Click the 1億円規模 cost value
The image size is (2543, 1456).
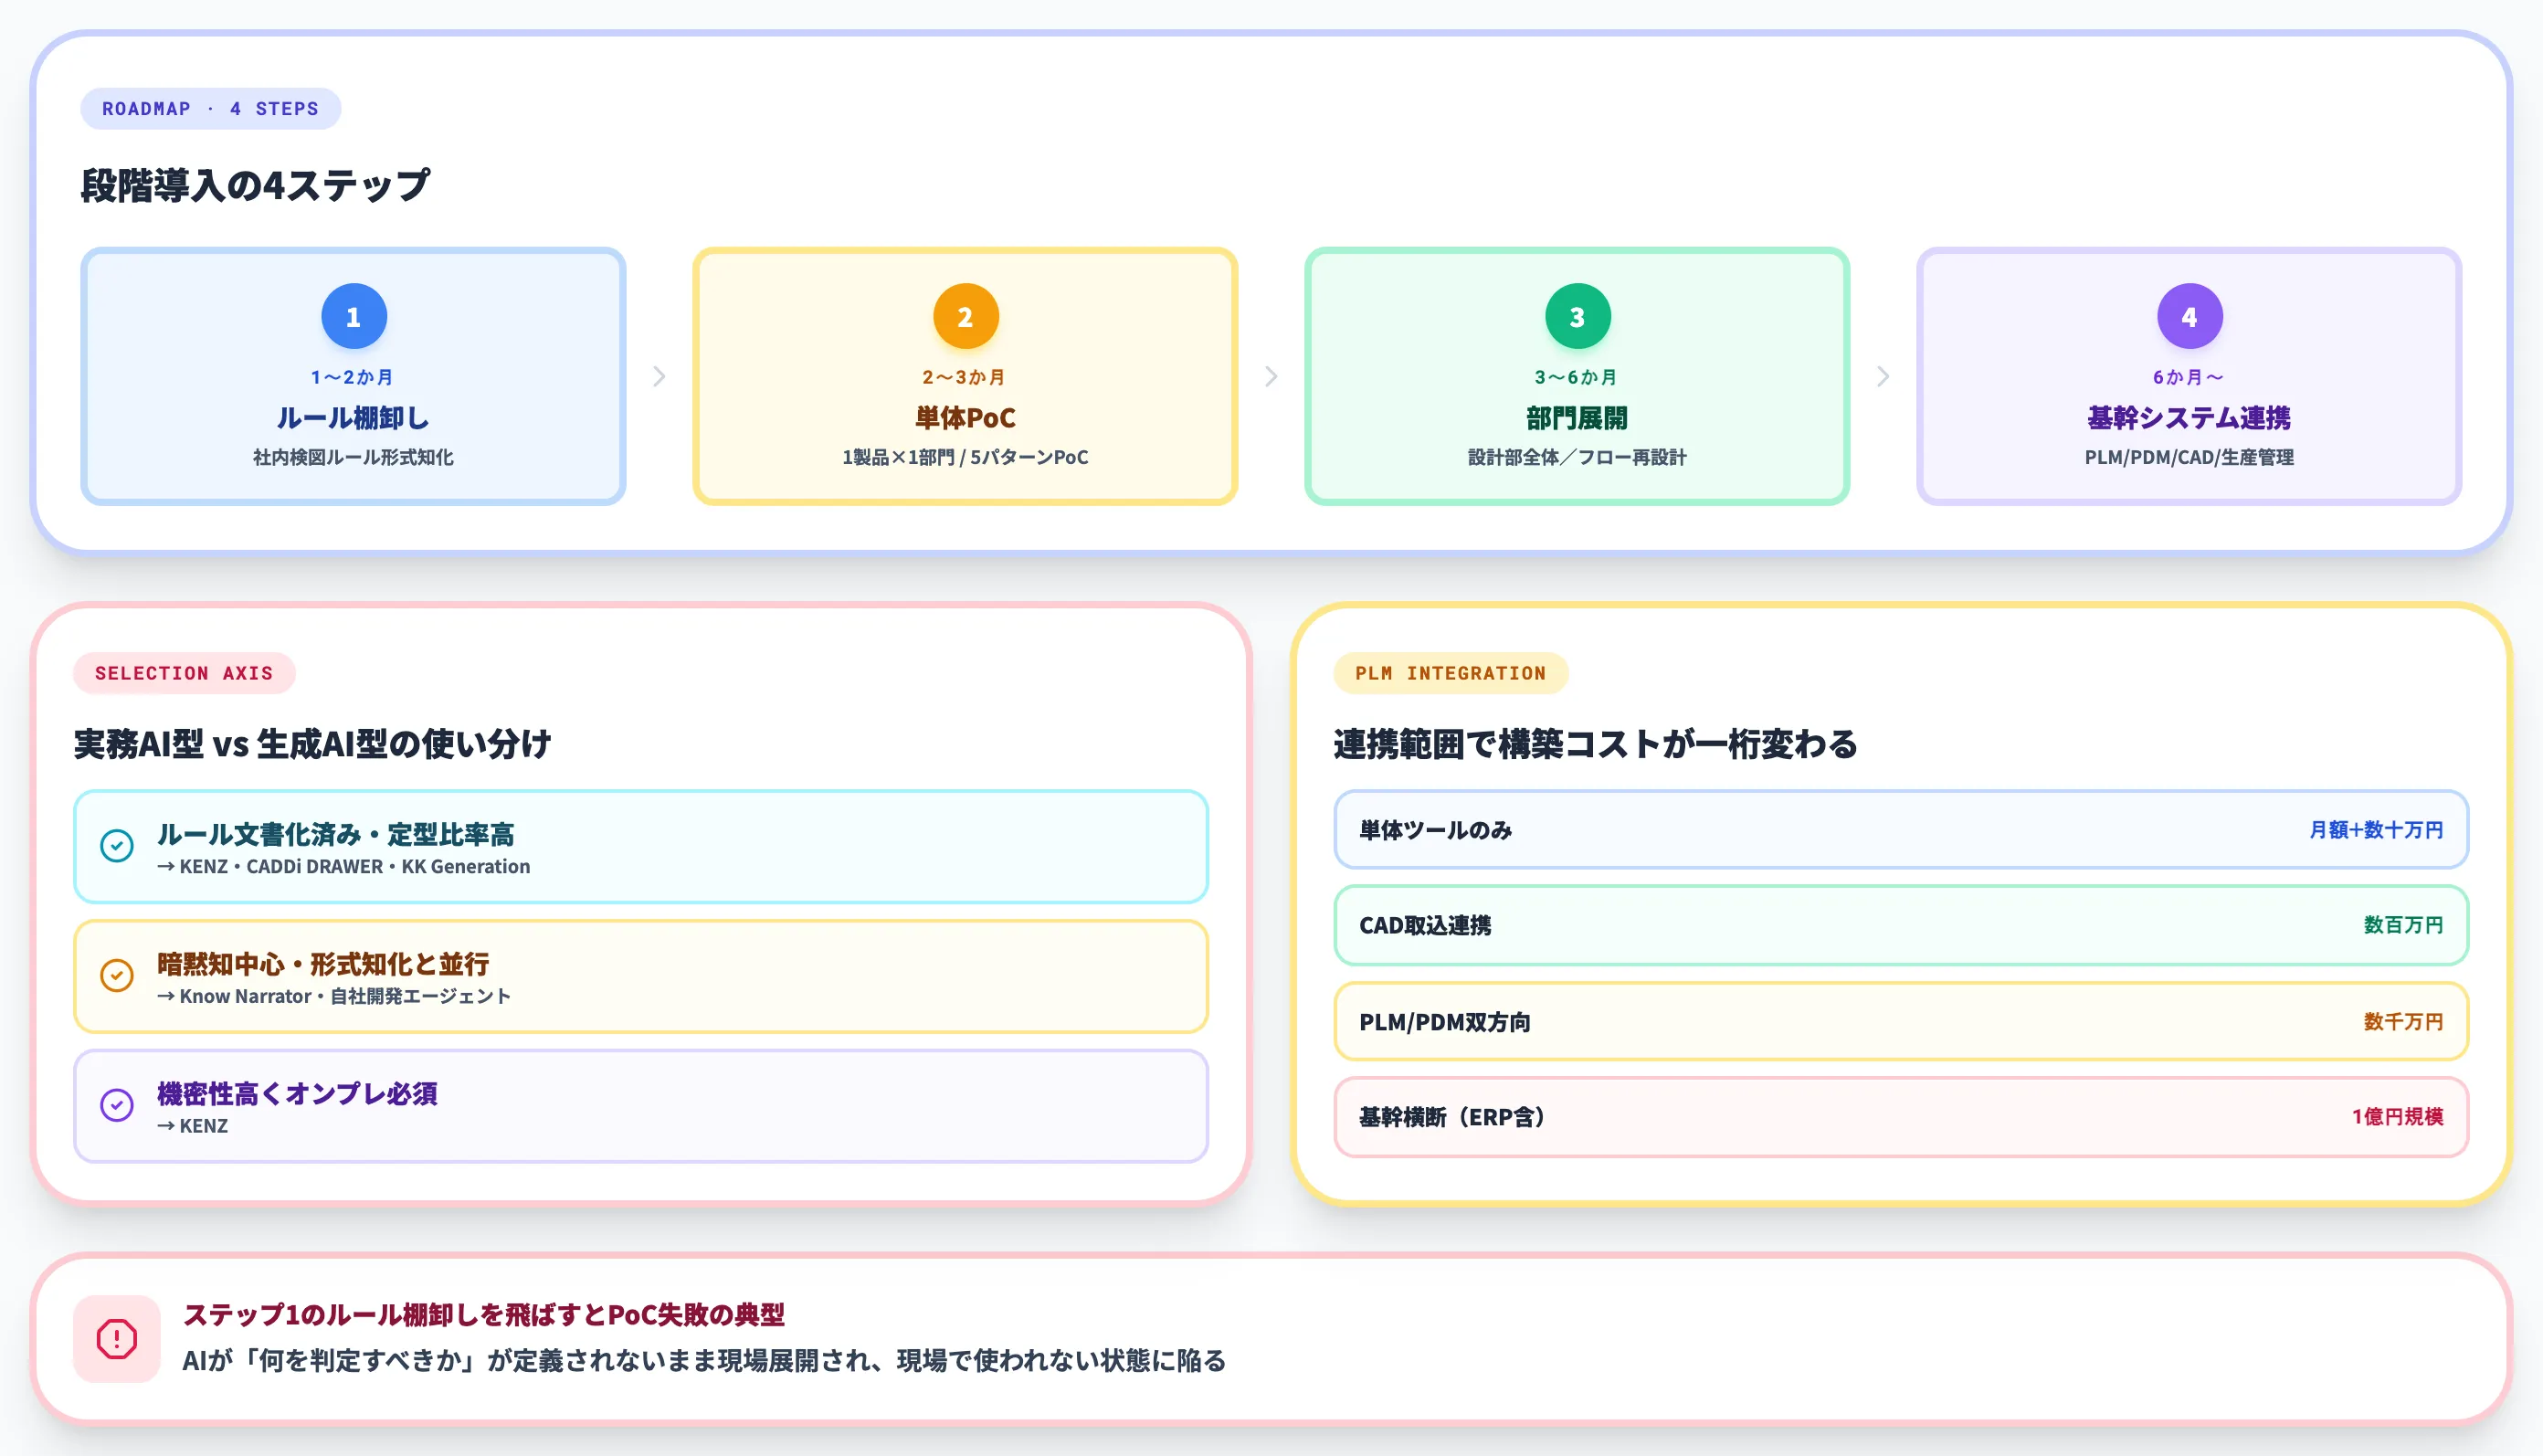click(2397, 1117)
